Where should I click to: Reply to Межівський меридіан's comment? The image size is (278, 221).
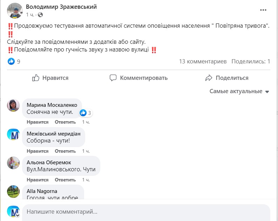tap(65, 151)
